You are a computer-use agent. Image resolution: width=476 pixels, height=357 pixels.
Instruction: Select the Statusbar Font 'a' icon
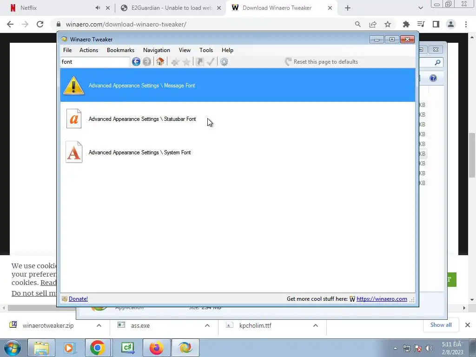click(74, 119)
